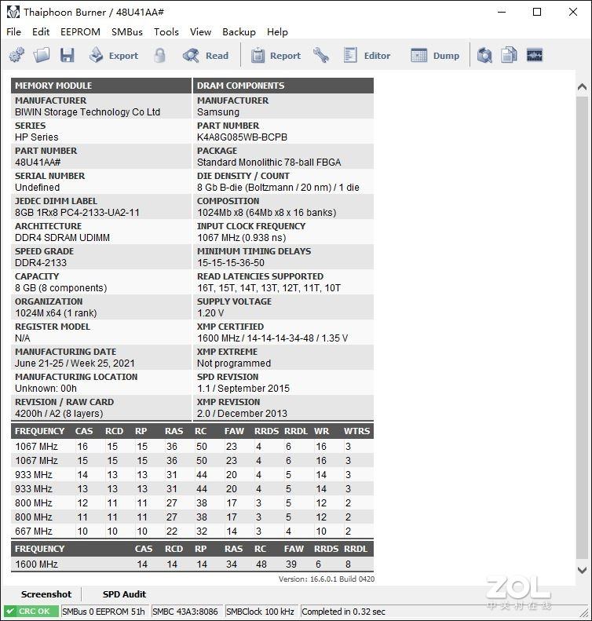
Task: Maximize the Thaiphoon Burner window
Action: coord(537,12)
